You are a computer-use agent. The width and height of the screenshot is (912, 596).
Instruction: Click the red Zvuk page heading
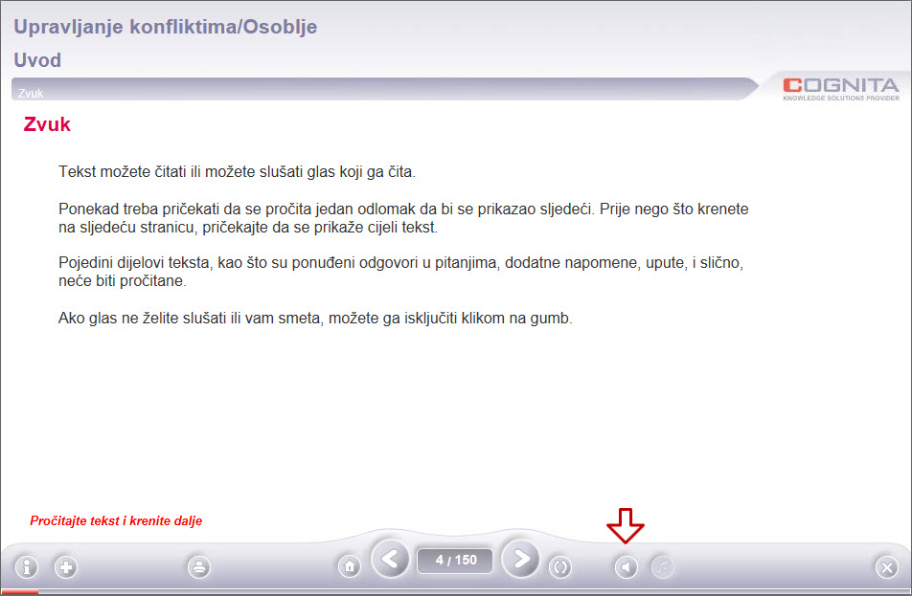pos(47,124)
